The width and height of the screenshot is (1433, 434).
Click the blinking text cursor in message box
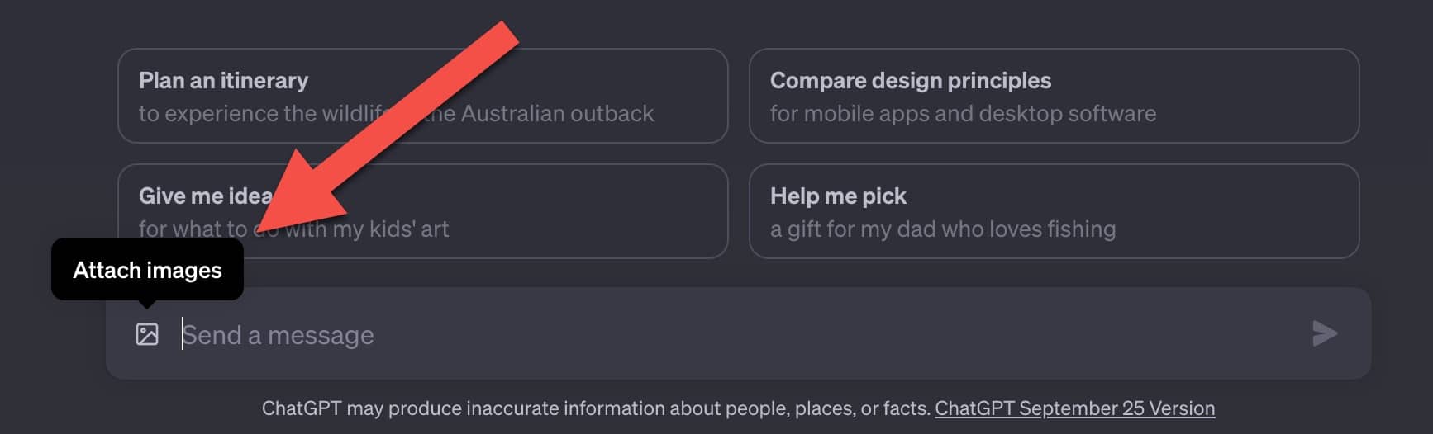183,334
